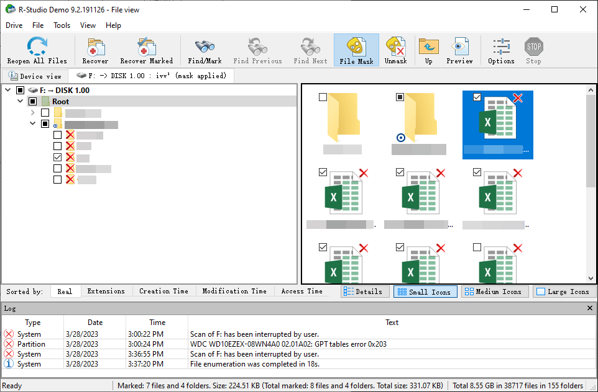Uncheck the selected Excel file's checkbox
The height and width of the screenshot is (392, 598).
[477, 97]
